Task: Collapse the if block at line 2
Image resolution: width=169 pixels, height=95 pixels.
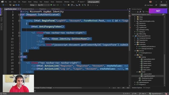Action: [19, 15]
